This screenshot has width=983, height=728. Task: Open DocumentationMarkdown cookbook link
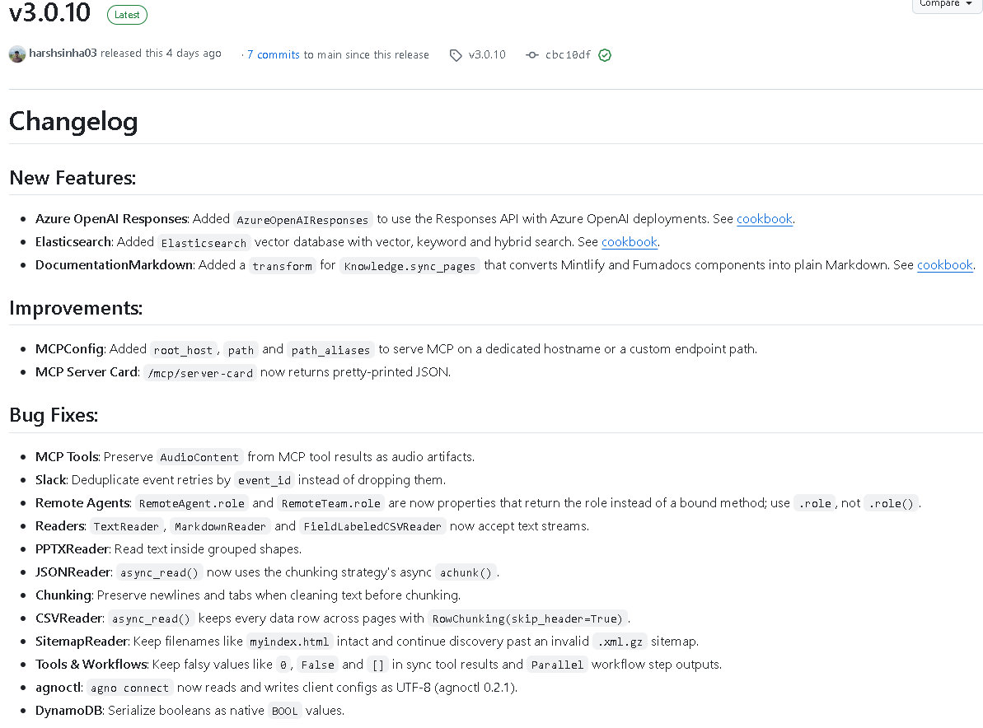pyautogui.click(x=945, y=265)
